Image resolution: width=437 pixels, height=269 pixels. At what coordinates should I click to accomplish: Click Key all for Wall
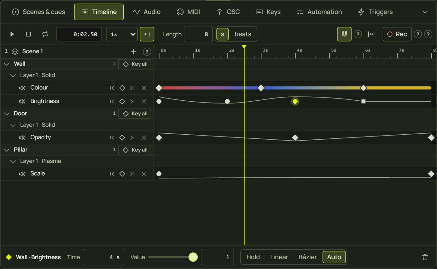coord(135,64)
